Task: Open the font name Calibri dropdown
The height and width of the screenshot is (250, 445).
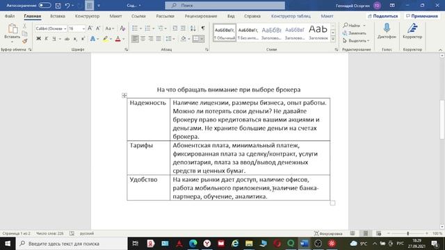Action: (x=65, y=28)
